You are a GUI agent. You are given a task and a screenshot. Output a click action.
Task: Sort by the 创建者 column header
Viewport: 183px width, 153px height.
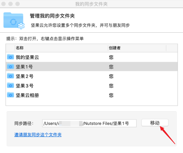point(137,48)
